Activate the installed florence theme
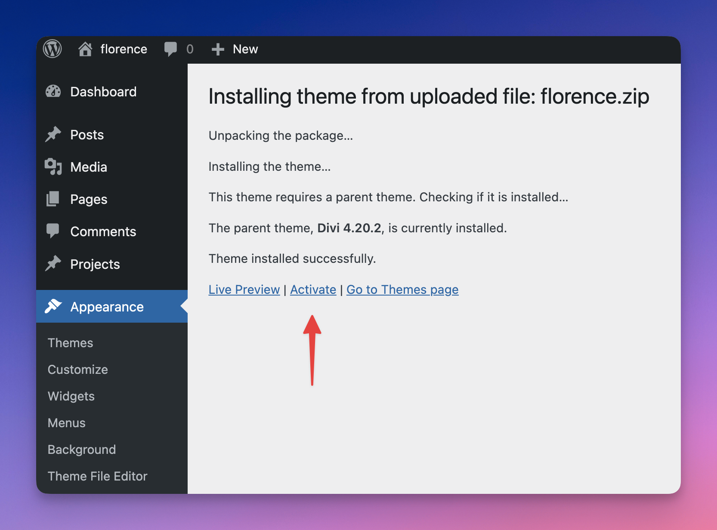 click(x=313, y=290)
